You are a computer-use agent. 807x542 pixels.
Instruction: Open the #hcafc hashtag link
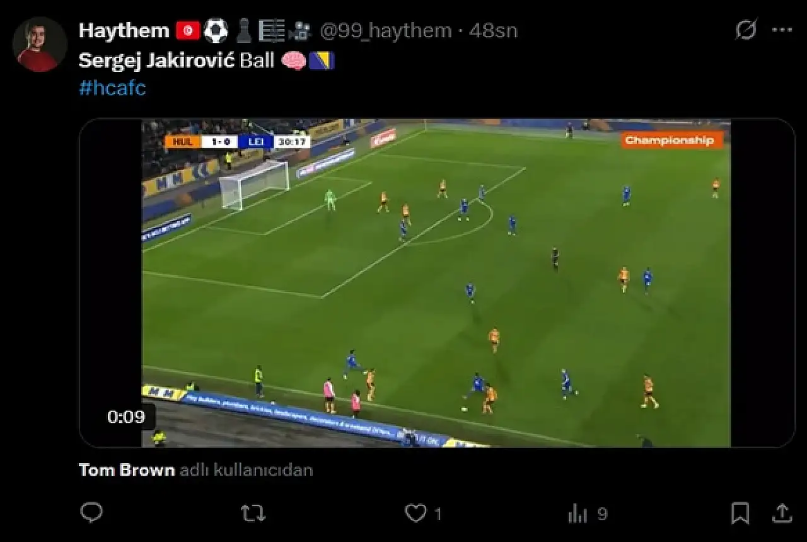(x=112, y=88)
